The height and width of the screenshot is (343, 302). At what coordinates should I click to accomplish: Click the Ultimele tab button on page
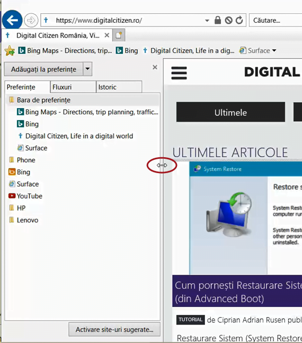(230, 112)
